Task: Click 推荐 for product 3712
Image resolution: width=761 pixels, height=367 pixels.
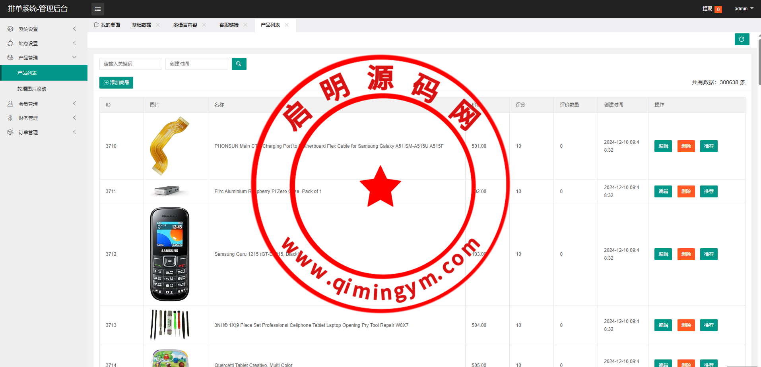Action: pos(709,254)
